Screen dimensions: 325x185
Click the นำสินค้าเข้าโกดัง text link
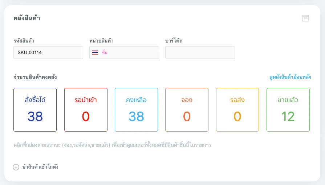point(40,167)
